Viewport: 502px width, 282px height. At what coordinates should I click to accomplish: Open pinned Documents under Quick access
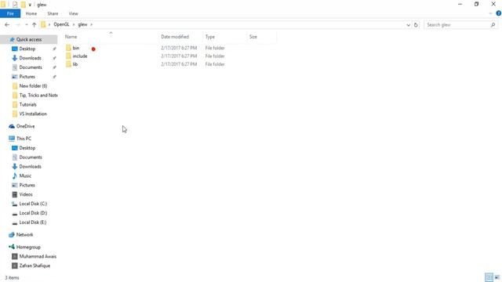point(31,67)
